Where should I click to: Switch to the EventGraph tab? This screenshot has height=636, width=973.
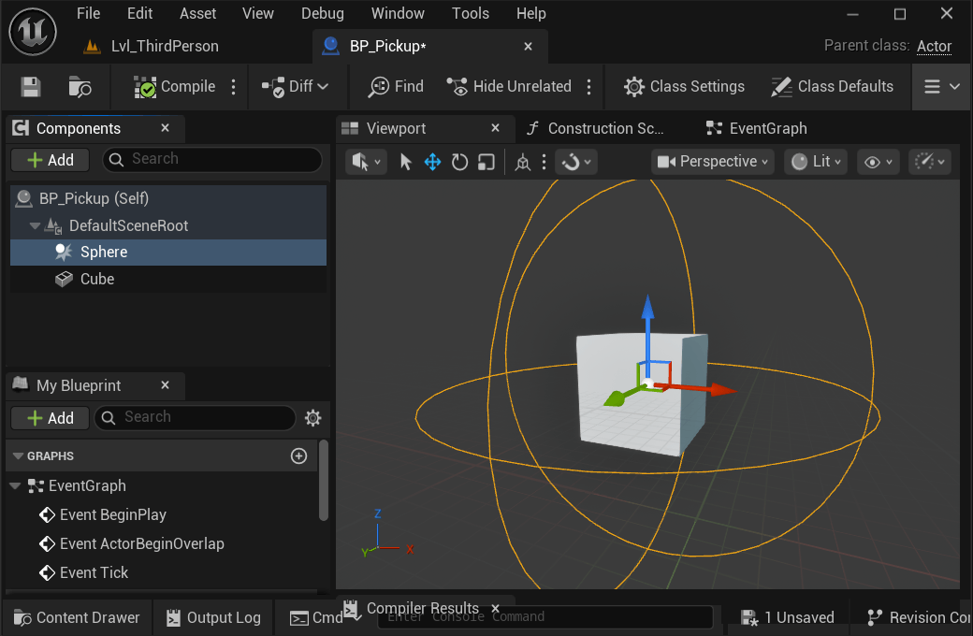click(767, 128)
